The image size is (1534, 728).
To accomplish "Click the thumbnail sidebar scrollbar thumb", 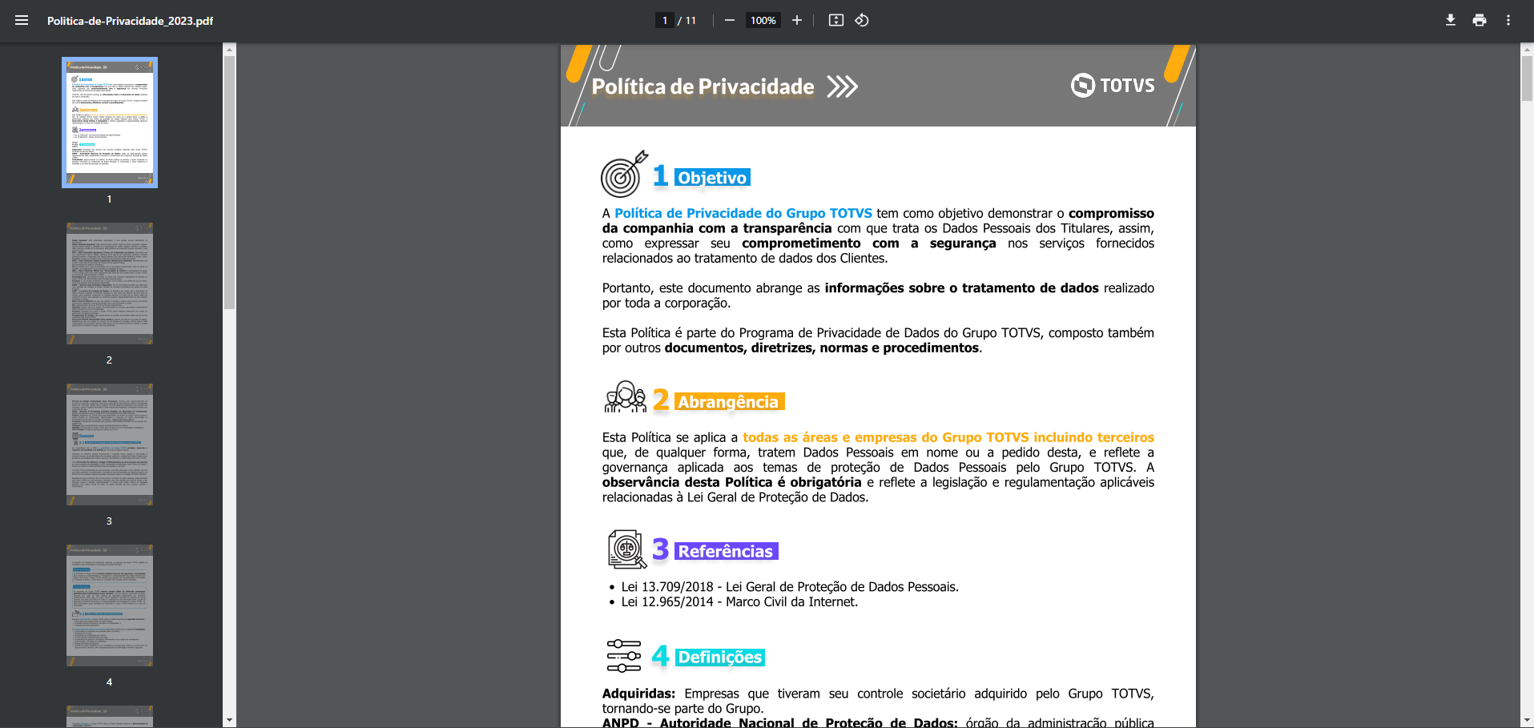I will [x=230, y=183].
